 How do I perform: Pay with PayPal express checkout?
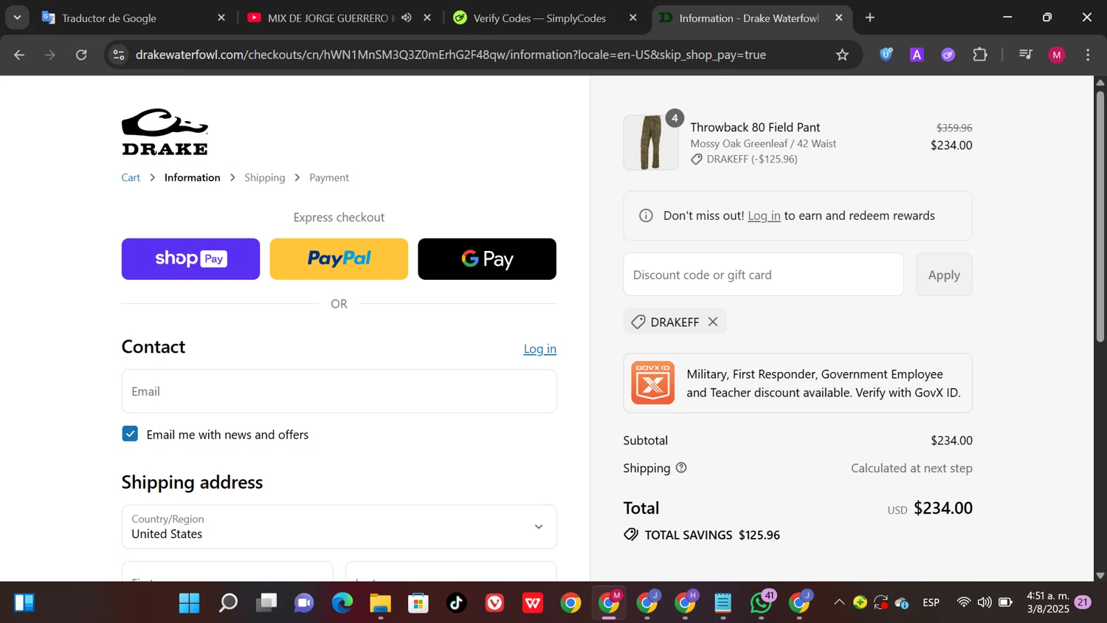coord(339,259)
